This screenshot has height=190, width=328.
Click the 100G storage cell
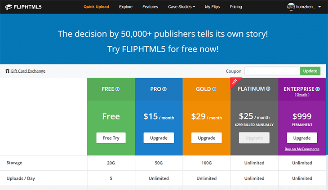(x=207, y=163)
